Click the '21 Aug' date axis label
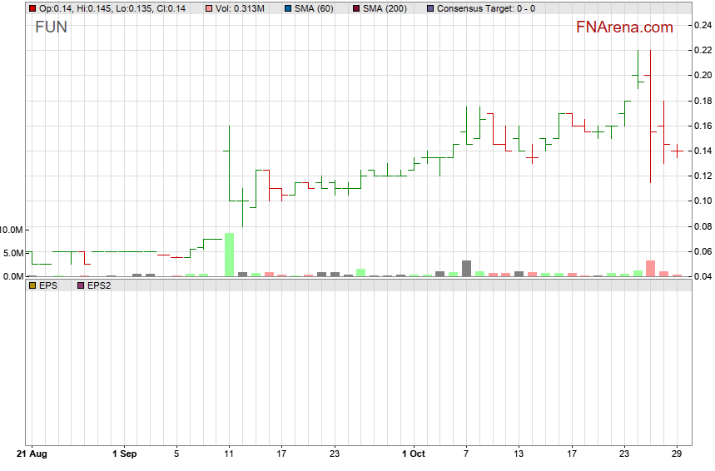The width and height of the screenshot is (715, 471). [31, 454]
